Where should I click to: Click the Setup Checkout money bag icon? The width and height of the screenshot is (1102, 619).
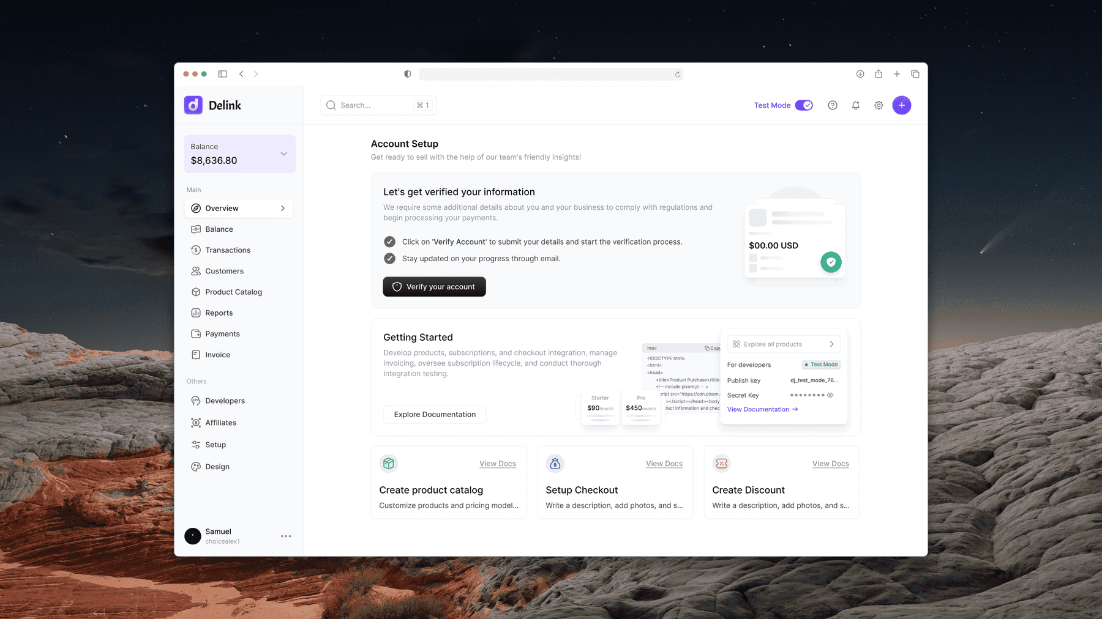click(x=555, y=464)
